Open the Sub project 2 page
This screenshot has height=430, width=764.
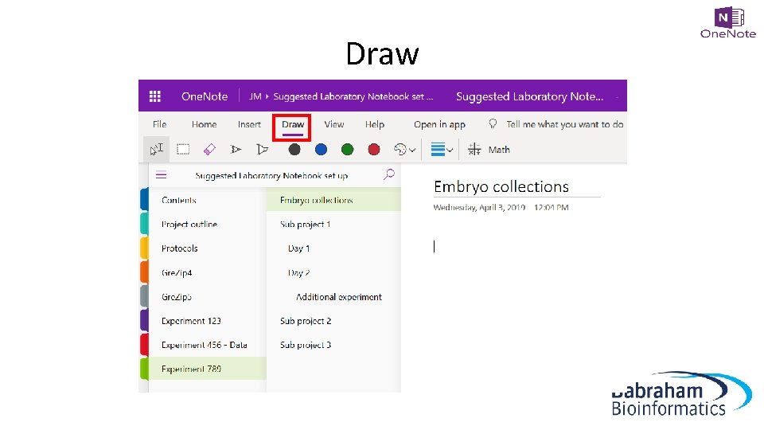click(x=306, y=321)
